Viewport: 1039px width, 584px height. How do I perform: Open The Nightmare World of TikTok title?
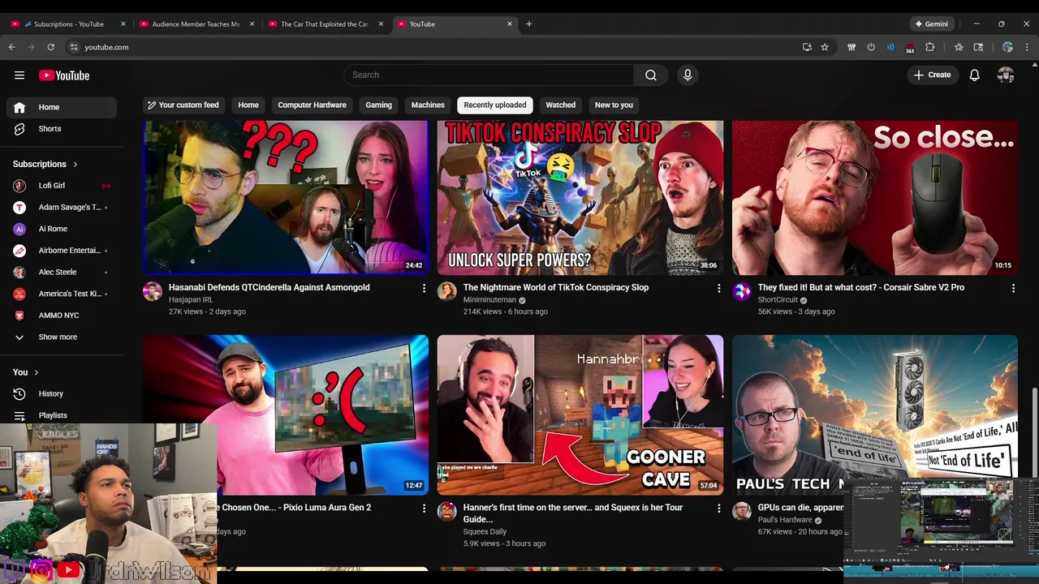pos(556,287)
